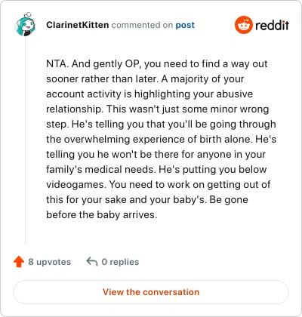Click the 'sooner rather than later' phrase
Viewport: 302px width, 317px height.
tap(102, 79)
